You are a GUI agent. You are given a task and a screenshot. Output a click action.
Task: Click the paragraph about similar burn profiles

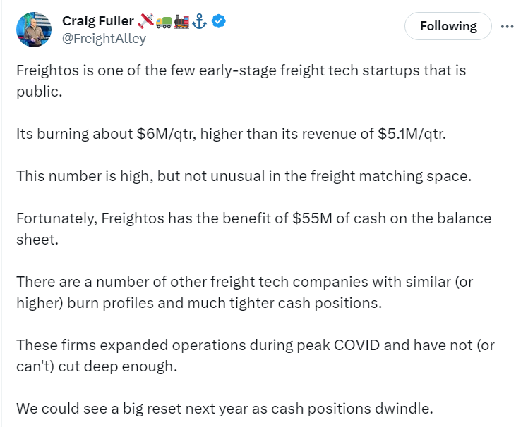[245, 292]
